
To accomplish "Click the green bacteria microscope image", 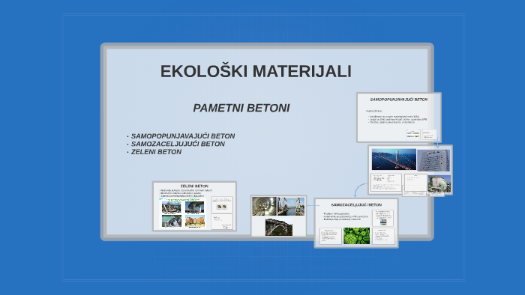I will point(356,236).
